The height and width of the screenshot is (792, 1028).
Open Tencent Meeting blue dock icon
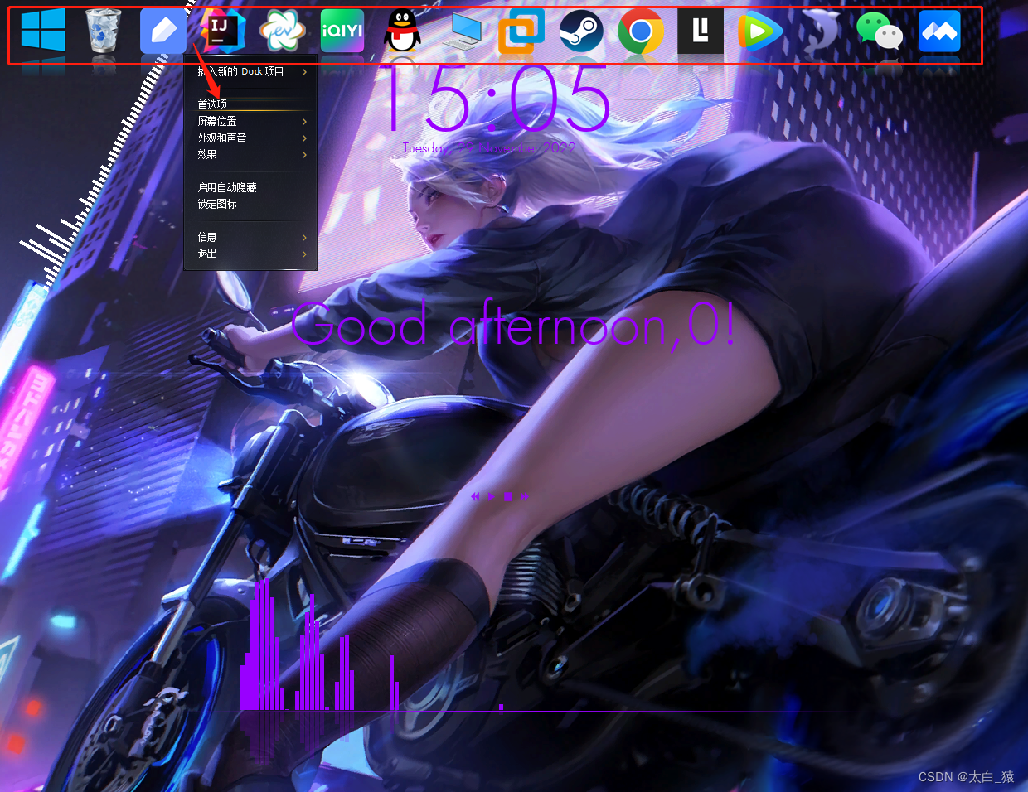pos(939,31)
